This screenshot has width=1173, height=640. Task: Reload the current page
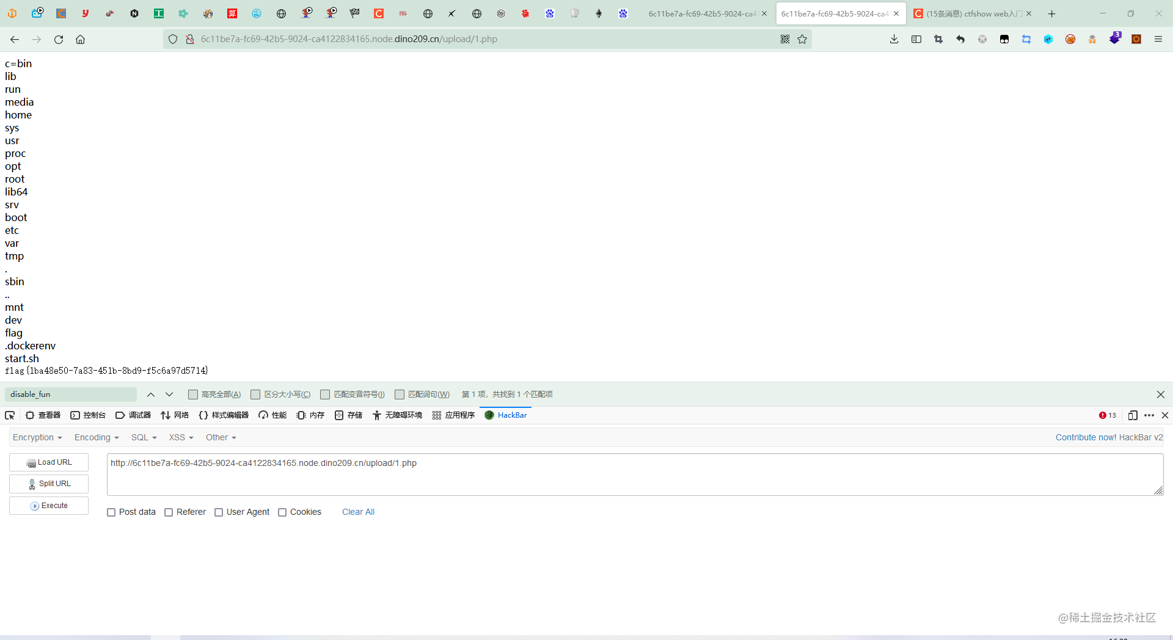coord(59,39)
